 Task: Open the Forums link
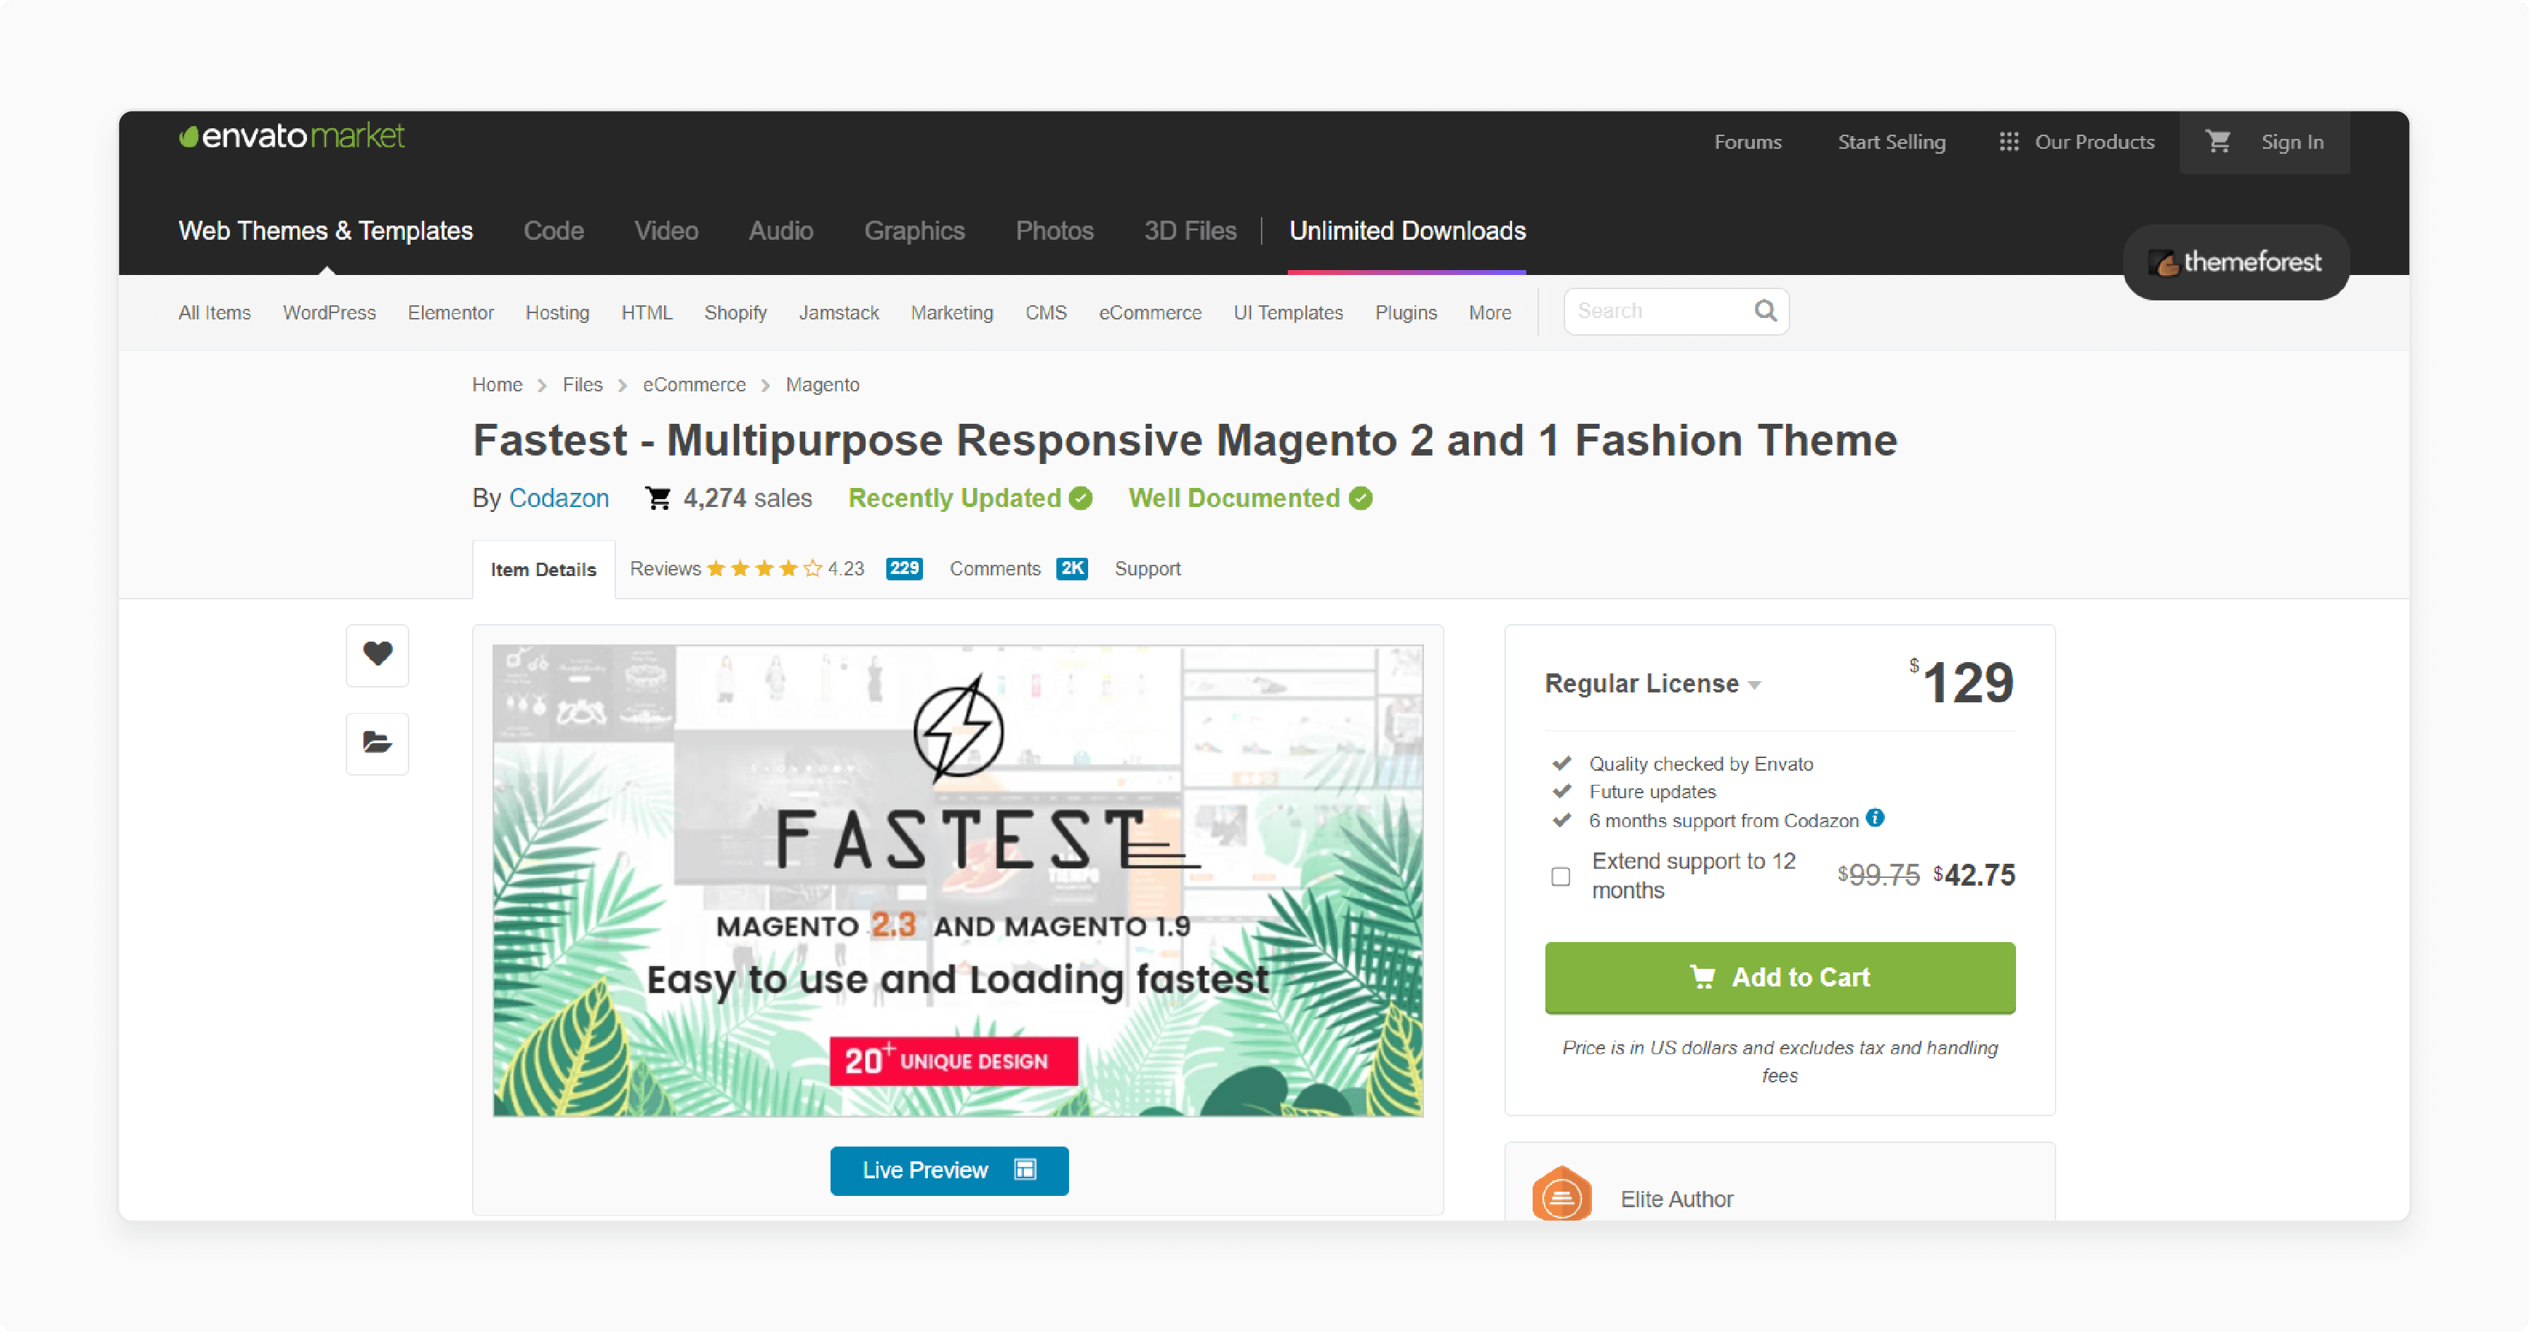click(x=1748, y=142)
